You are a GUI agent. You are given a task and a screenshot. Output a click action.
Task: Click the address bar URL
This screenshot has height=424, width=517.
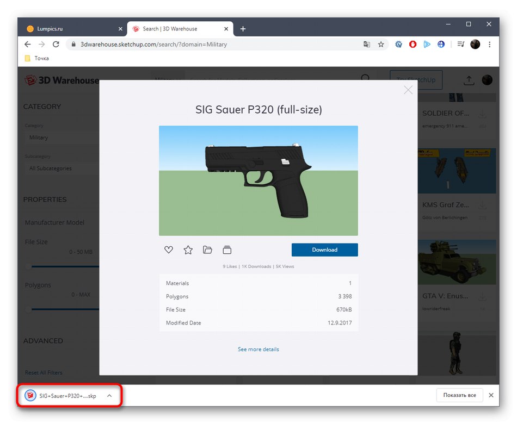click(x=153, y=44)
